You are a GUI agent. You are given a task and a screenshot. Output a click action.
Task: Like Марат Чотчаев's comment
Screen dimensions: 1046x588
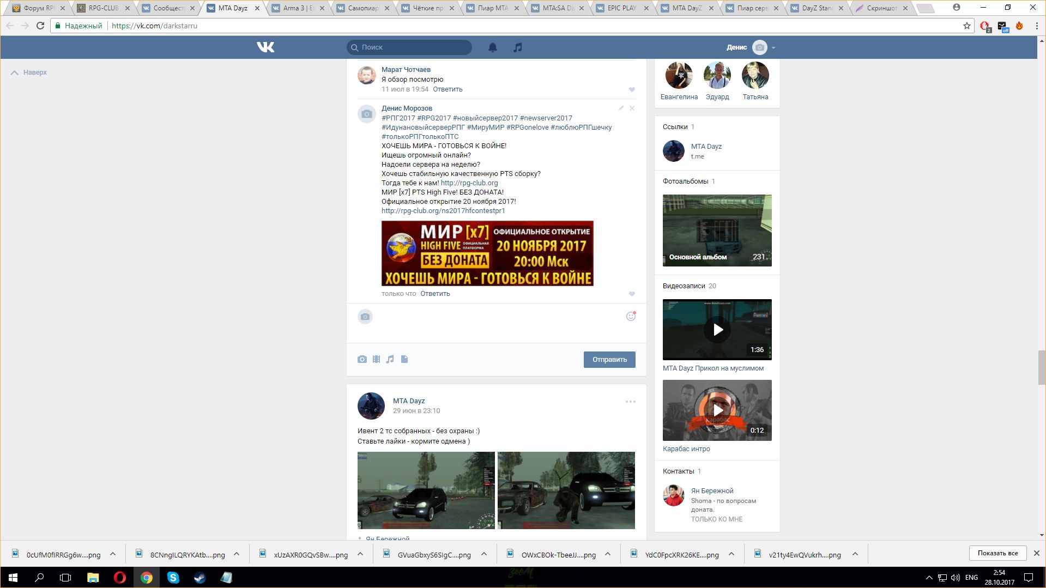632,90
